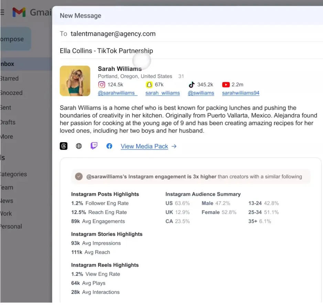
Task: Click the globe website icon
Action: 79,146
